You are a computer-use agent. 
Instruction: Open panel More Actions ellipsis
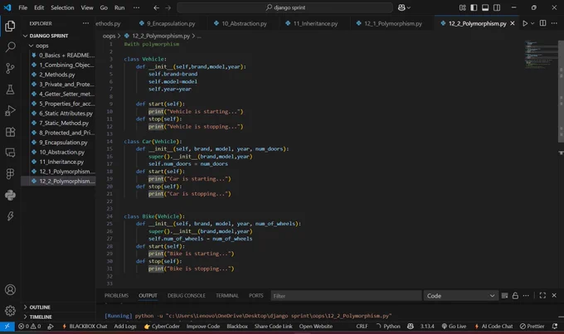526,296
